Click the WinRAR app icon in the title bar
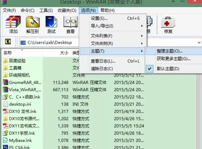This screenshot has width=202, height=149. [4, 2]
